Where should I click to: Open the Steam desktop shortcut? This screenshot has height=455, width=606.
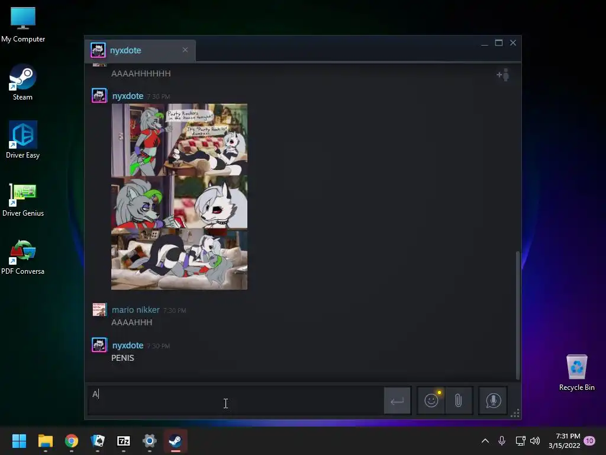23,82
